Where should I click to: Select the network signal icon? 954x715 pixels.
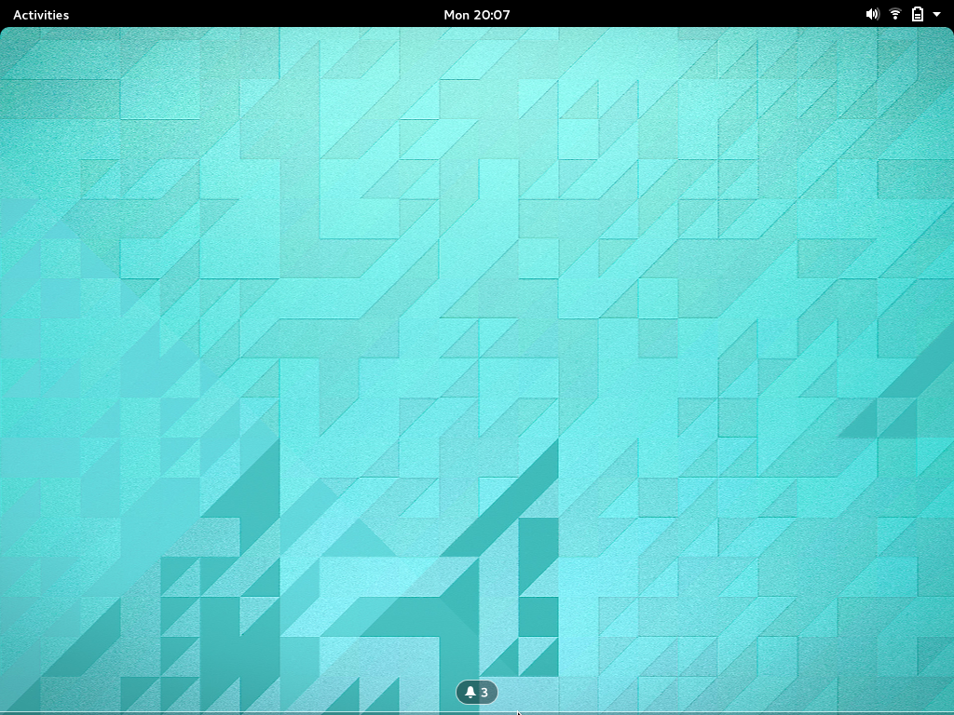coord(894,14)
